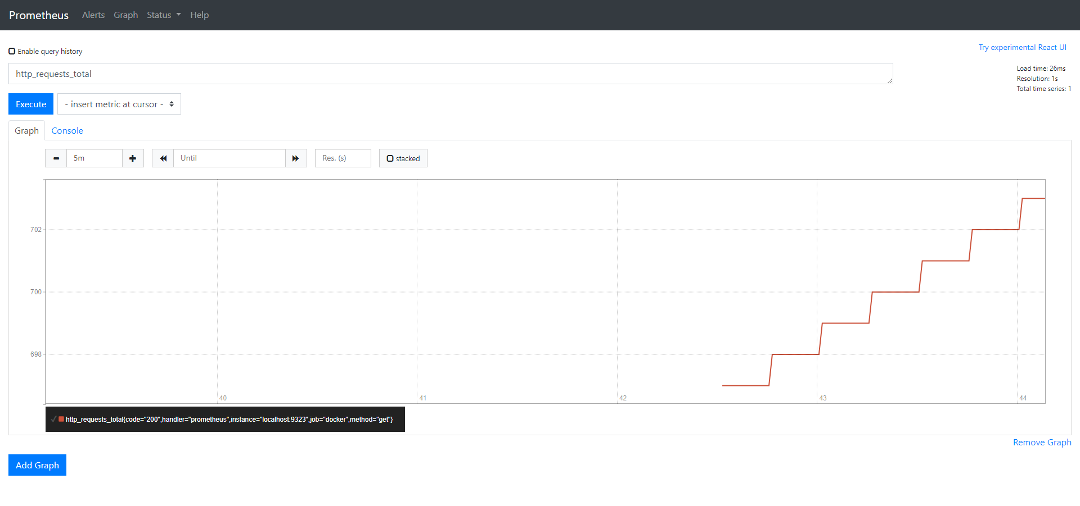Increase the graph time range with plus
The width and height of the screenshot is (1080, 506).
pos(133,158)
